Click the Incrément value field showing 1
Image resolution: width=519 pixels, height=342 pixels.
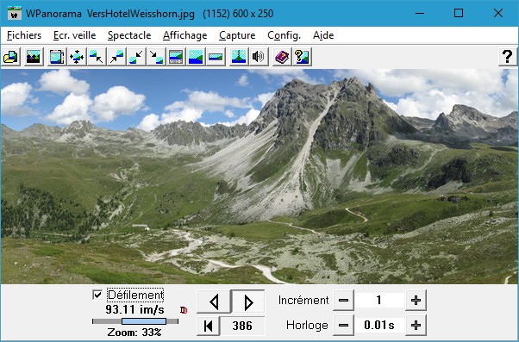coord(379,301)
